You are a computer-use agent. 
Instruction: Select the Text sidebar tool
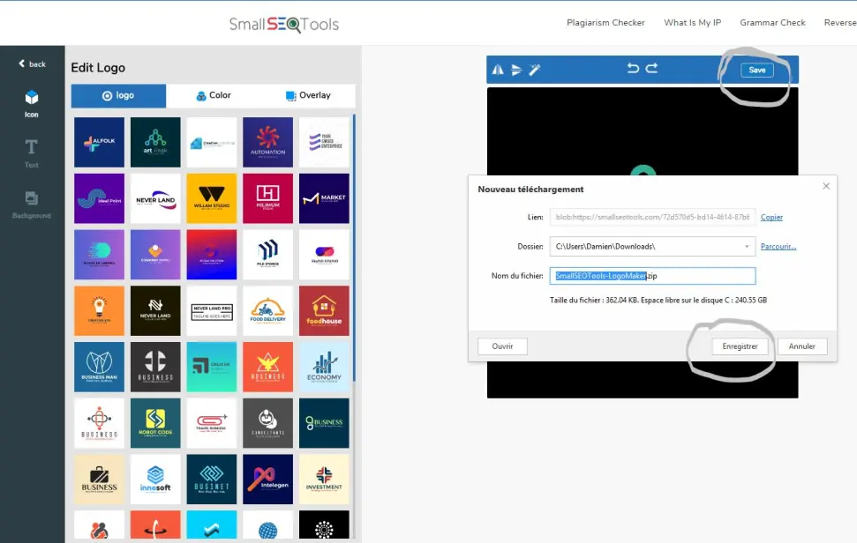[x=32, y=154]
